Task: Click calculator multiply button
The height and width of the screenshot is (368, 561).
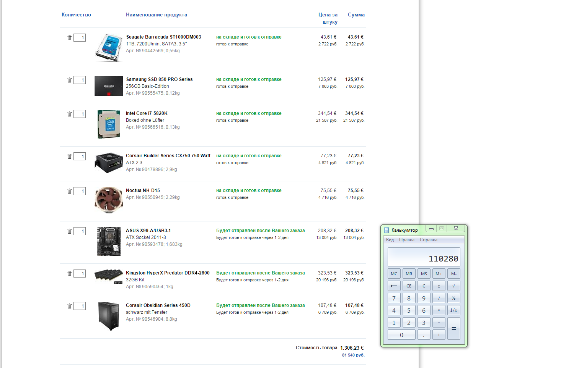Action: (x=439, y=310)
